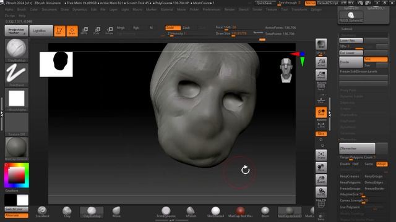The width and height of the screenshot is (396, 222).
Task: Open the MatCap material picker on the left shelf
Action: tap(17, 149)
